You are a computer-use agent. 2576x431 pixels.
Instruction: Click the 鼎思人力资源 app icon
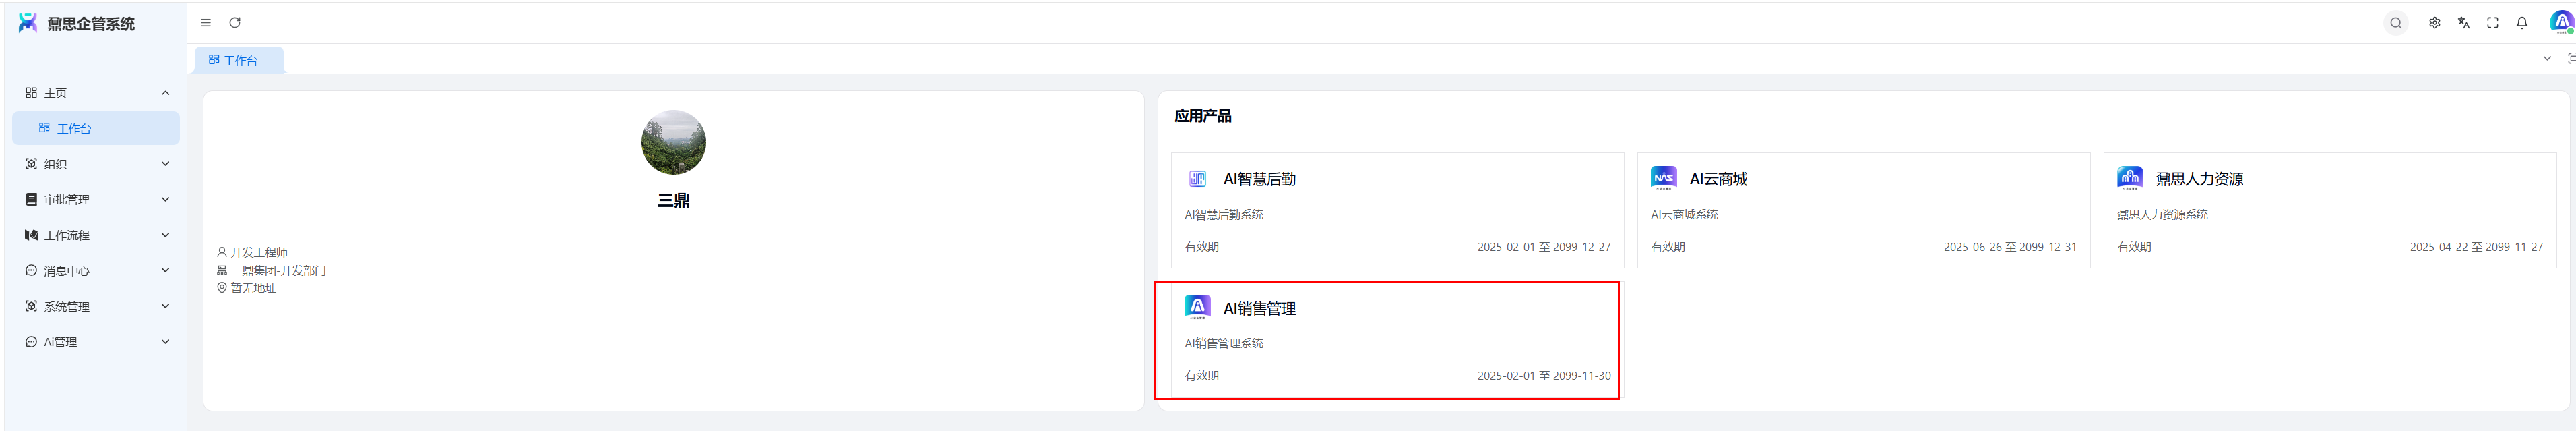click(2129, 178)
